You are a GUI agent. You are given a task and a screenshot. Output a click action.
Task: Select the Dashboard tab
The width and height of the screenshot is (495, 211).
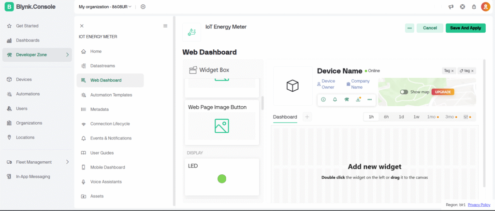coord(285,117)
